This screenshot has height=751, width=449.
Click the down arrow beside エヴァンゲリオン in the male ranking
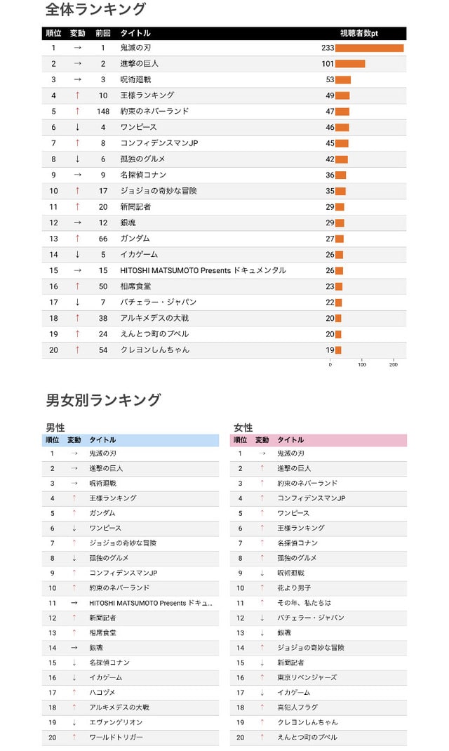[x=74, y=722]
